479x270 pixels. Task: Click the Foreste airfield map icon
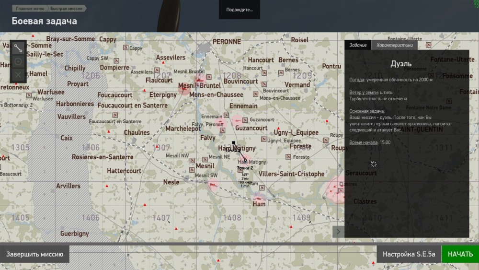click(x=288, y=157)
